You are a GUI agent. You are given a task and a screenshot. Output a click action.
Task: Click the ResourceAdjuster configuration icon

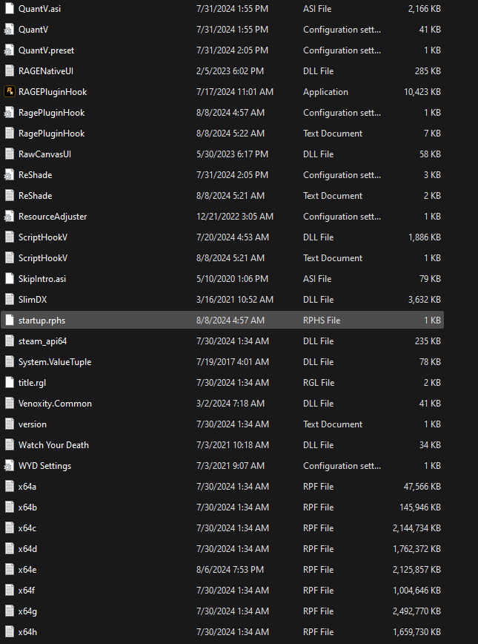[10, 217]
